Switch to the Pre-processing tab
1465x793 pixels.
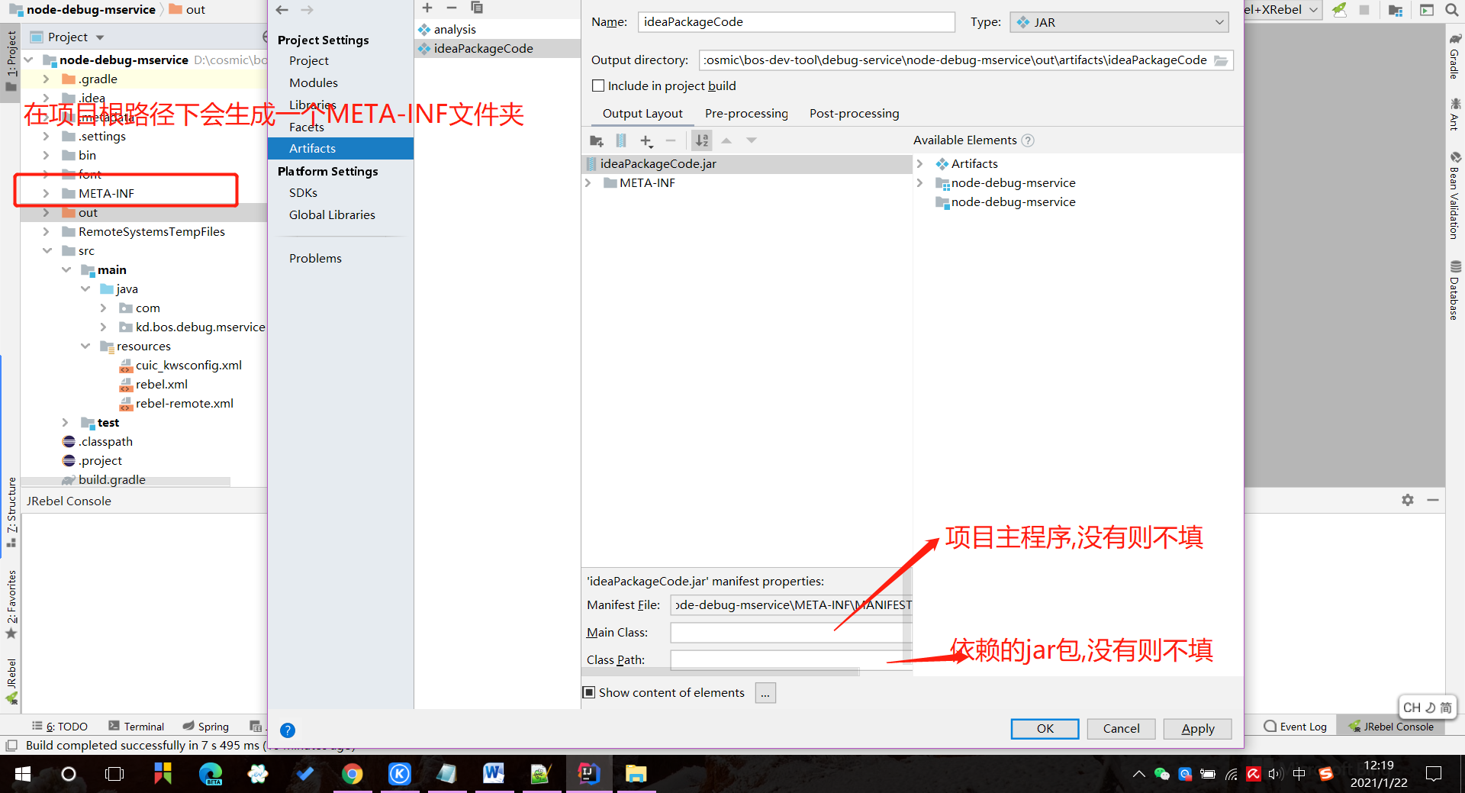click(x=746, y=113)
